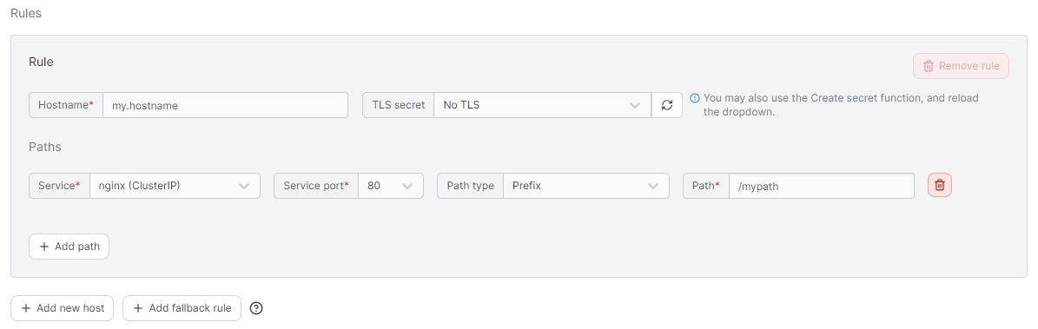Click into the Hostname input field
1038x329 pixels.
(225, 104)
